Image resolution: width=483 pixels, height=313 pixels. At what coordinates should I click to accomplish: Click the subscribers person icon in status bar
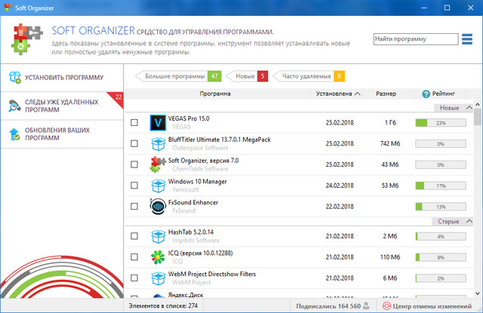tap(365, 306)
